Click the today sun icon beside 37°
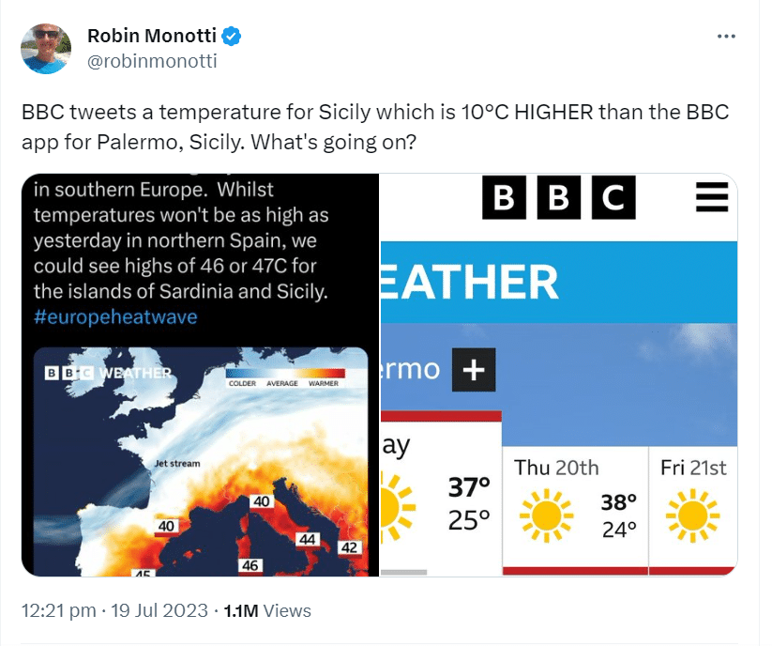Screen dimensions: 772x646 (x=398, y=508)
